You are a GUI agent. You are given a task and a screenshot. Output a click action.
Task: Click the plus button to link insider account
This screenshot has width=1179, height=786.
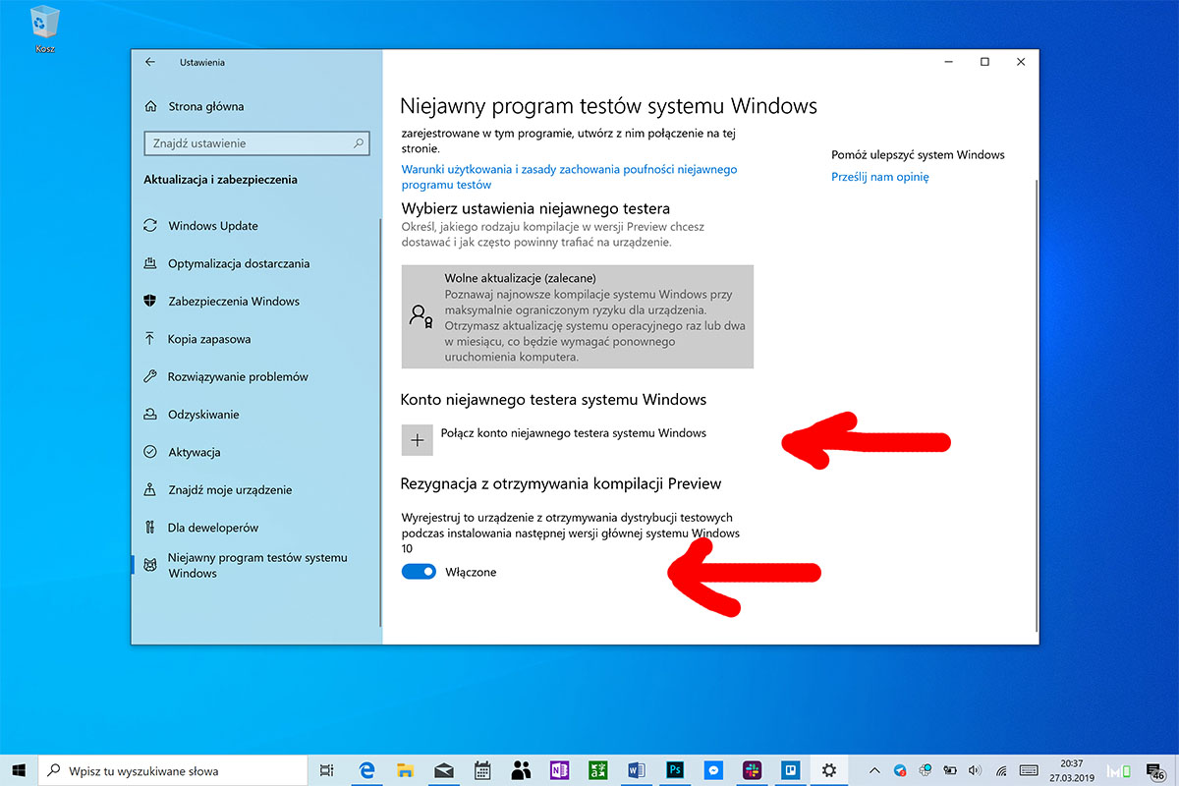(x=417, y=440)
